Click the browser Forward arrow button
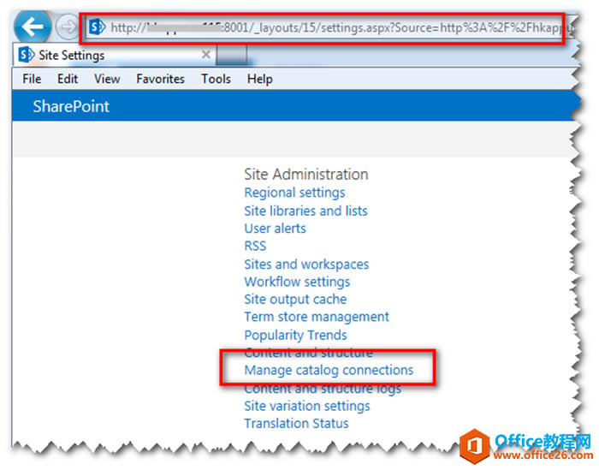 68,27
